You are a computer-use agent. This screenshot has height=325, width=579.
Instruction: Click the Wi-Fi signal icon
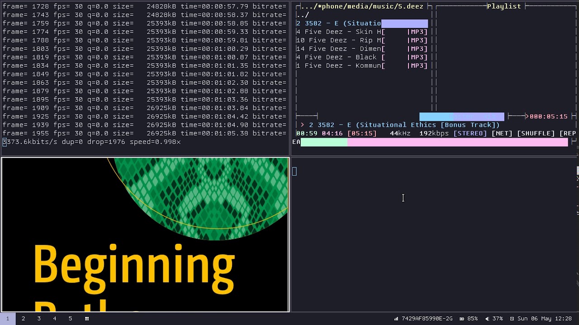pyautogui.click(x=396, y=319)
